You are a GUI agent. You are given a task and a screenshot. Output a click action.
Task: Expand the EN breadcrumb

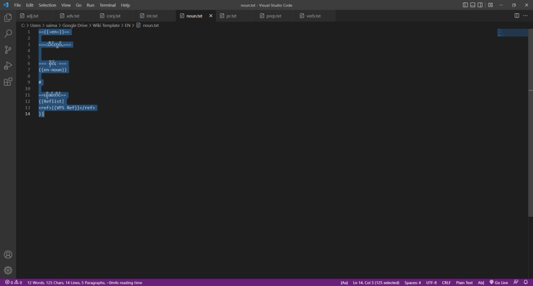click(x=127, y=25)
